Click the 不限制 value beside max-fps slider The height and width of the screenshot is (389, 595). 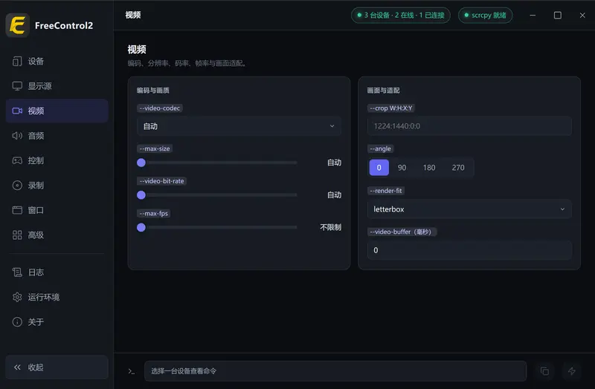click(330, 227)
